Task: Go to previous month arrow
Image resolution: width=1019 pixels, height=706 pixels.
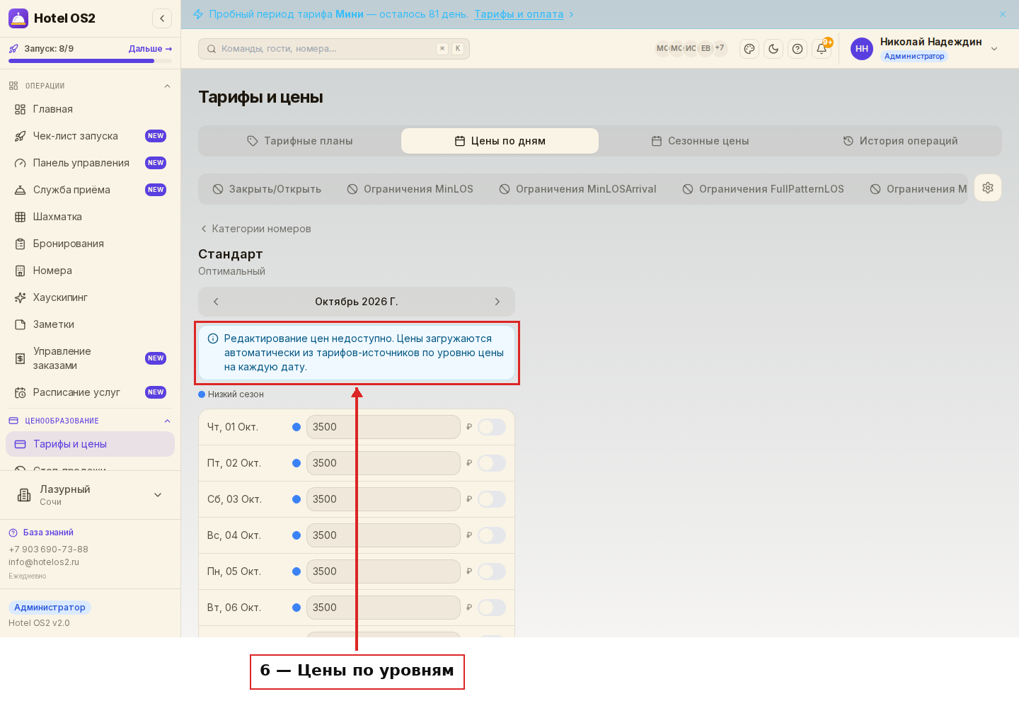Action: point(216,302)
